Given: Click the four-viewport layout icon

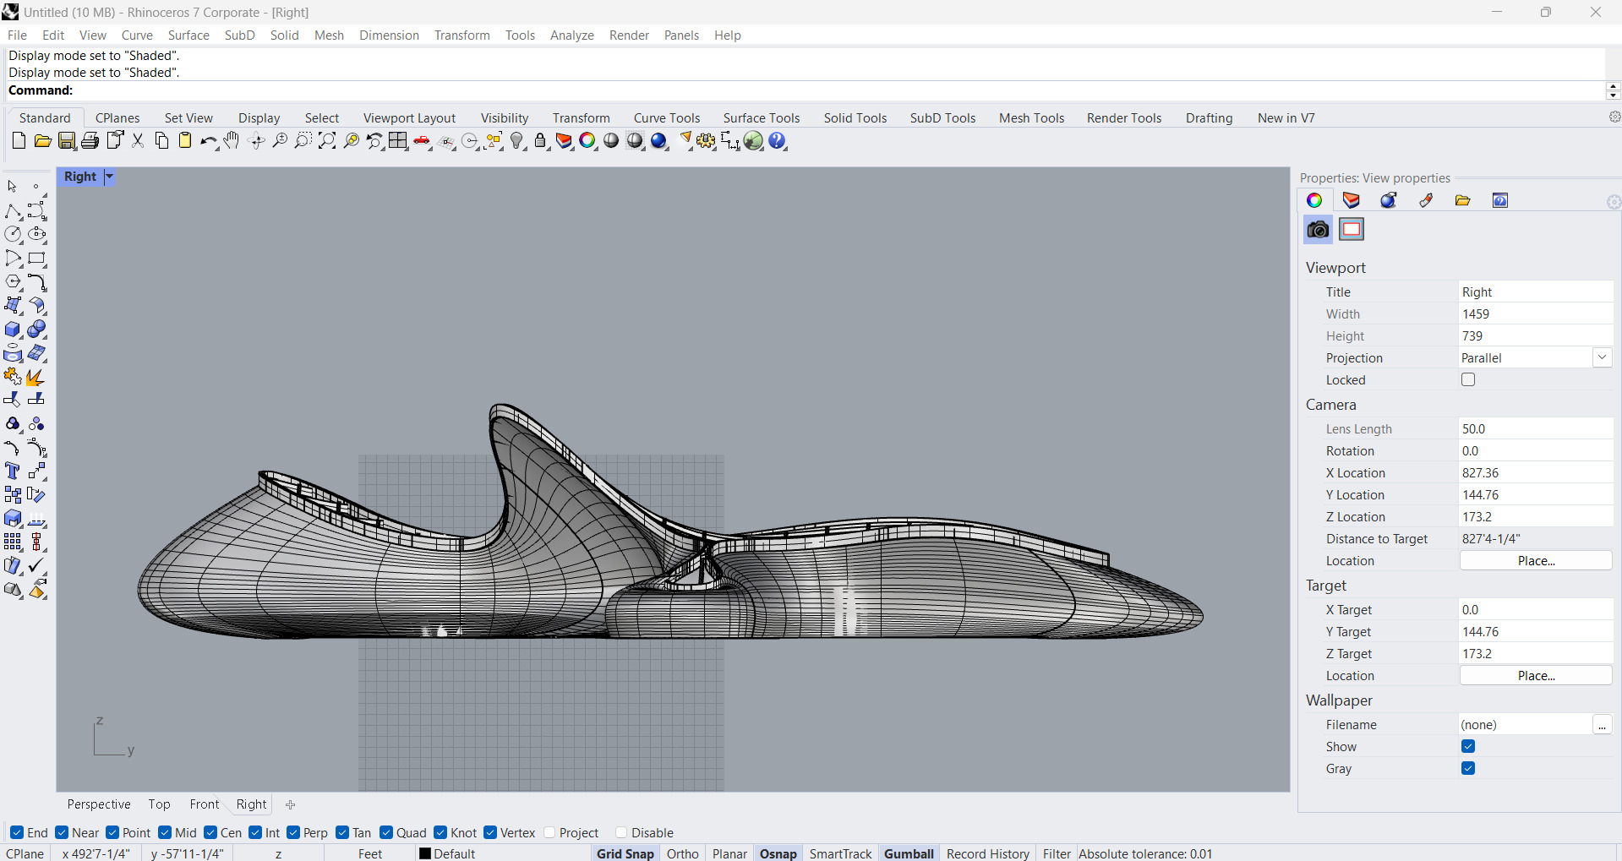Looking at the screenshot, I should pyautogui.click(x=398, y=141).
